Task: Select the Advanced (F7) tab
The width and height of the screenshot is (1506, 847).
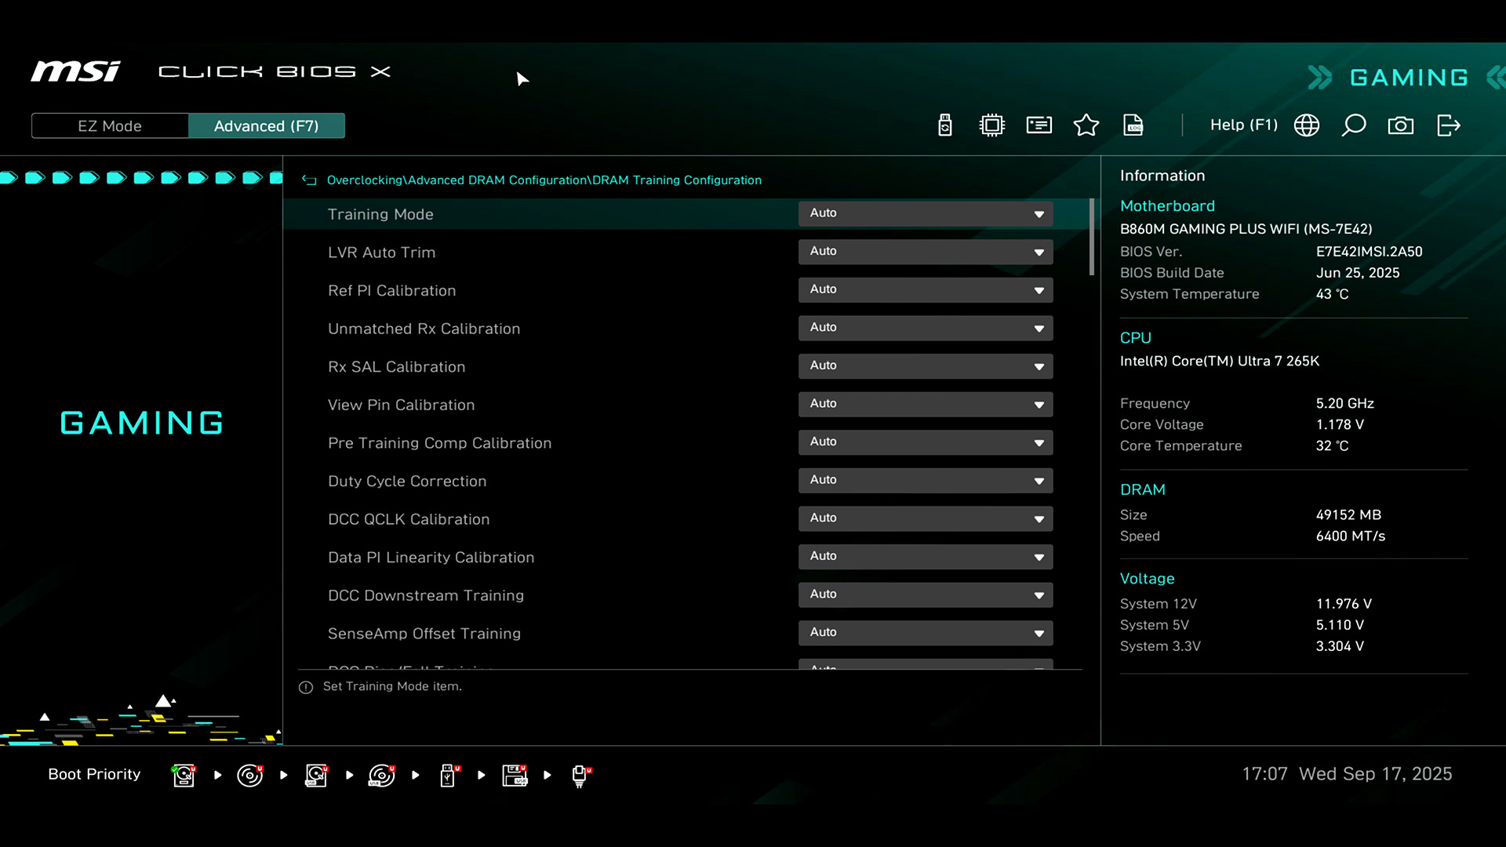Action: click(266, 126)
